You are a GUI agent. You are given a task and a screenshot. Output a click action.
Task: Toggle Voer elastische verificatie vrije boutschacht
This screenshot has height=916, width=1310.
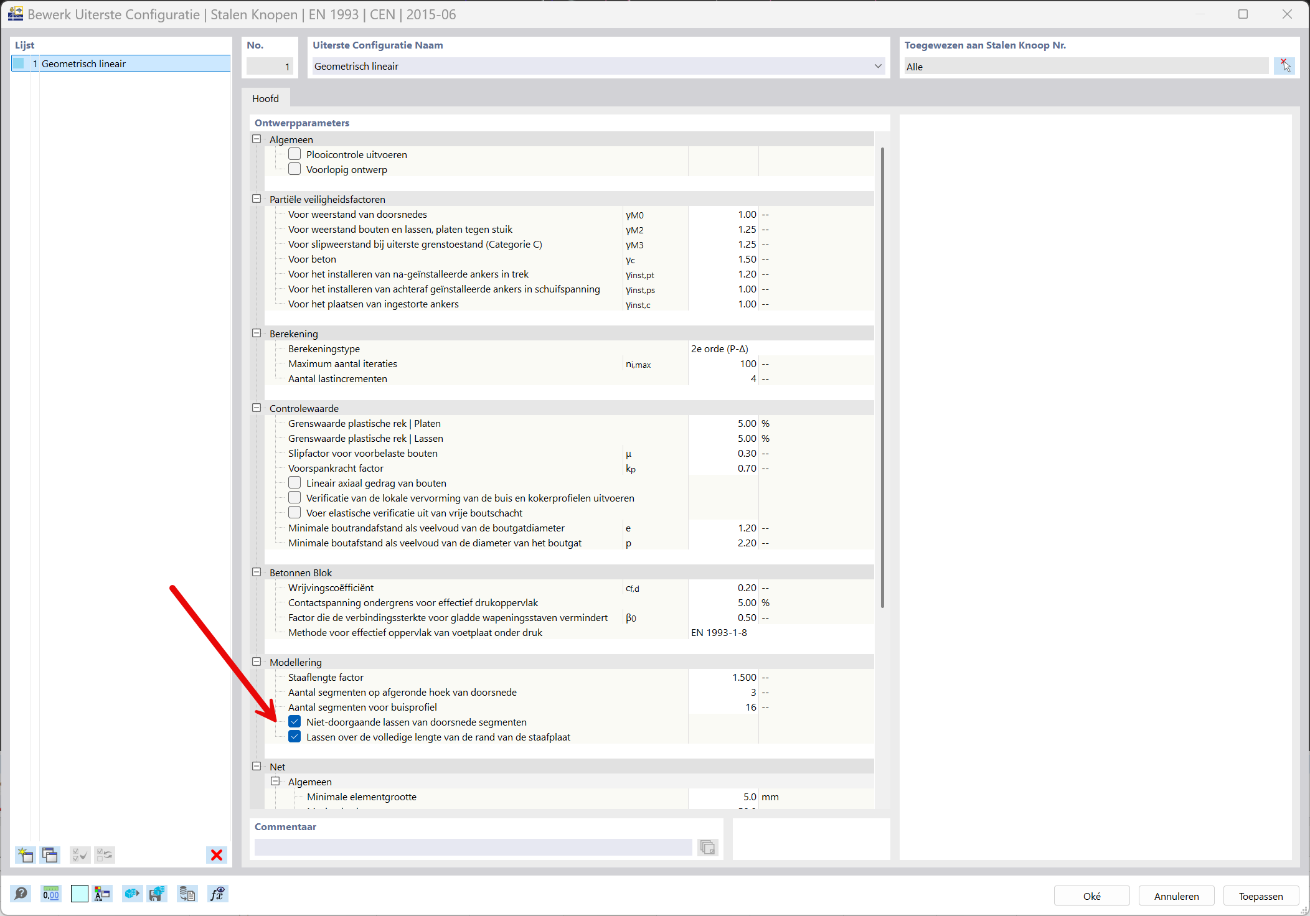click(295, 512)
